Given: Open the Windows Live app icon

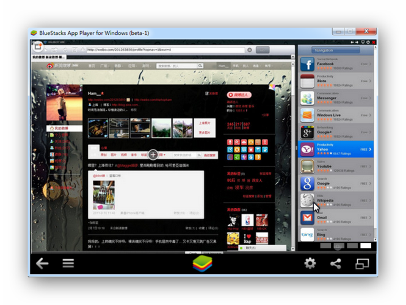Looking at the screenshot, I should coord(307,115).
